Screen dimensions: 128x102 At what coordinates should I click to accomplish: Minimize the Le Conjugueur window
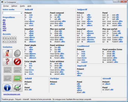tap(115, 1)
